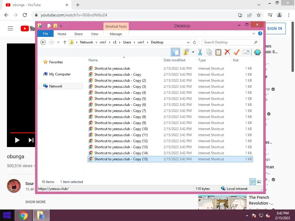Click the Cut scissors icon
This screenshot has width=295, height=221.
[x=200, y=52]
